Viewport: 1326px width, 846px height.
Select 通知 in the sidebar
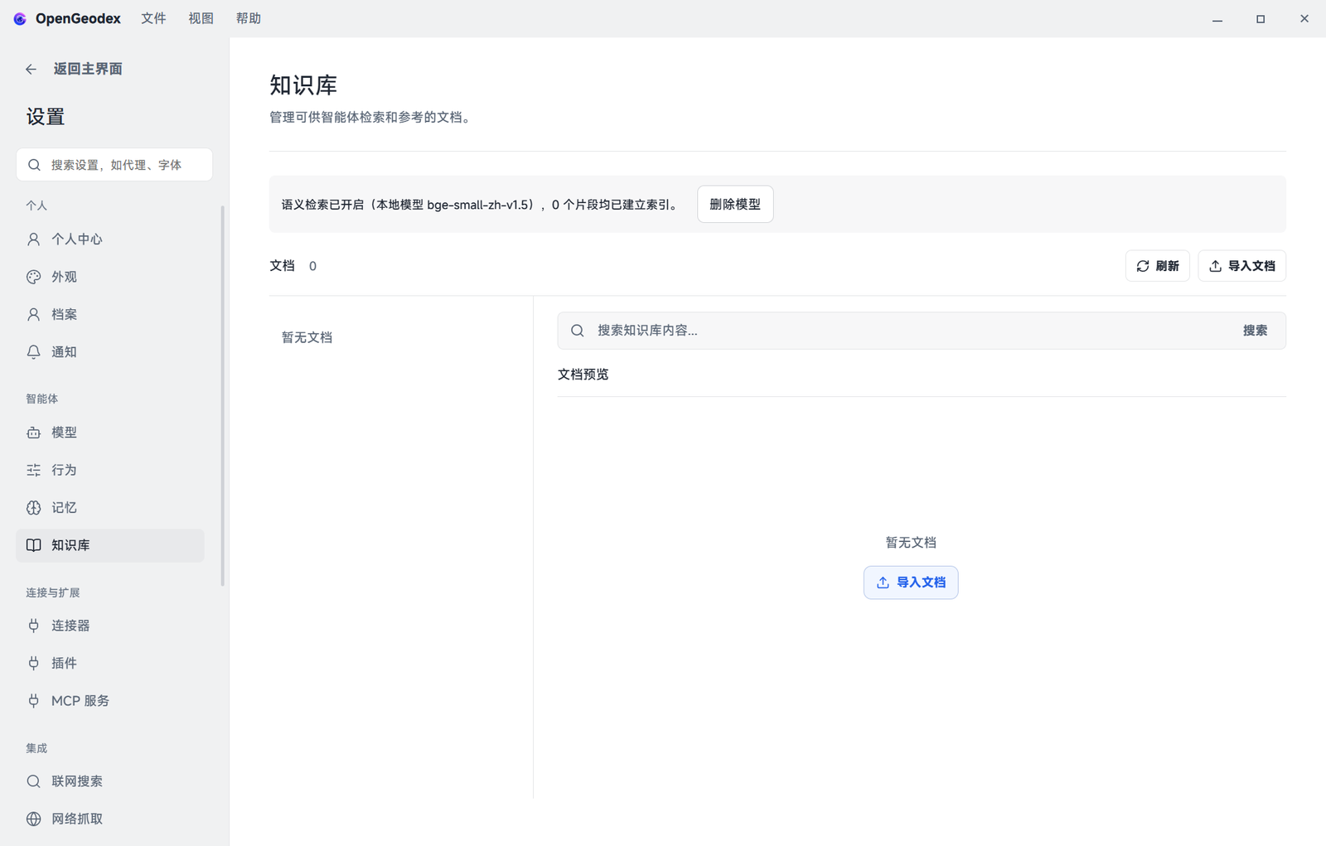pyautogui.click(x=110, y=352)
